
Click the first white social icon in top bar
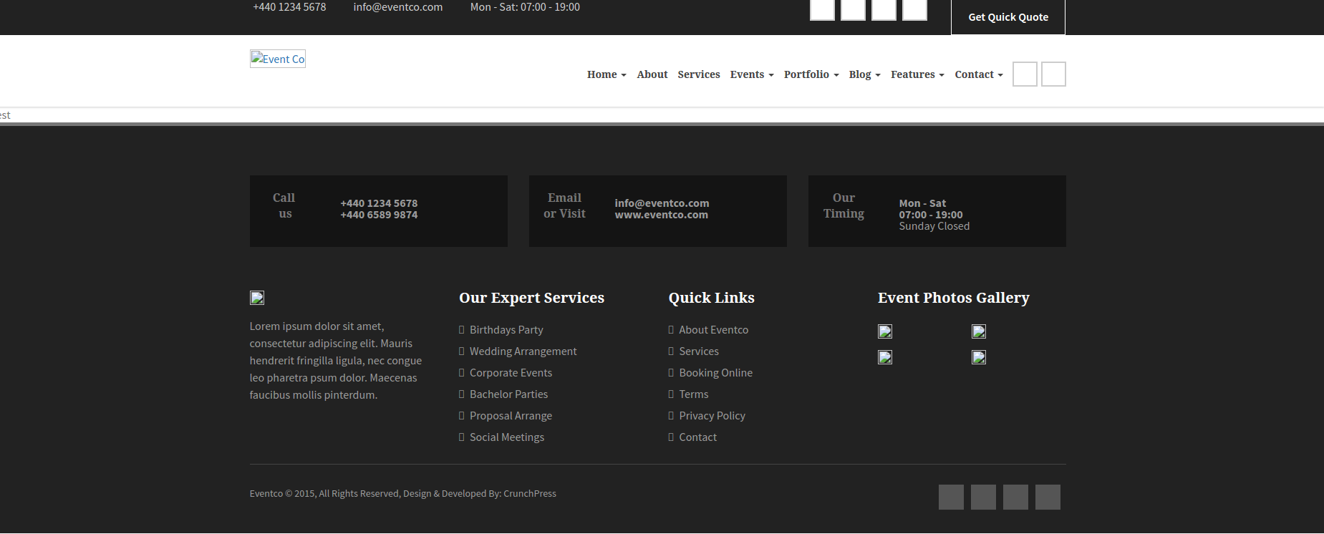(822, 9)
